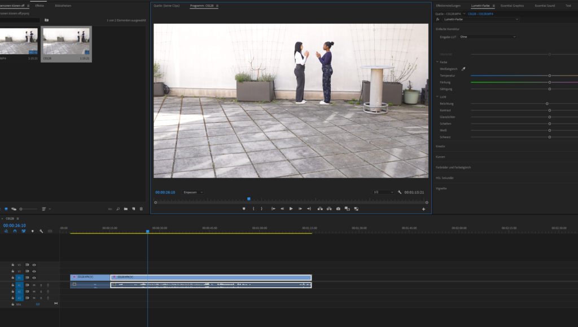Step forward one frame
This screenshot has height=327, width=578.
[x=300, y=209]
